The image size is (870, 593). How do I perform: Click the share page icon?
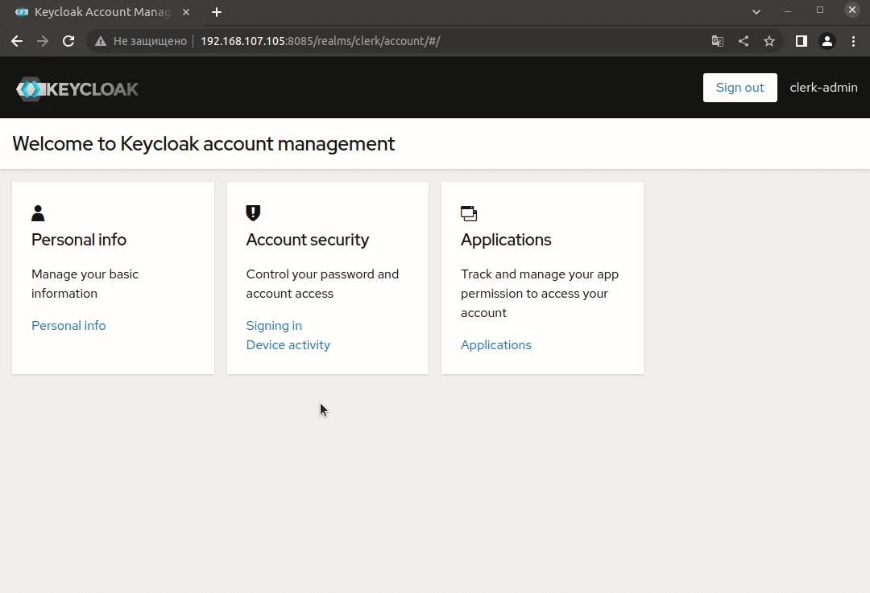click(744, 41)
